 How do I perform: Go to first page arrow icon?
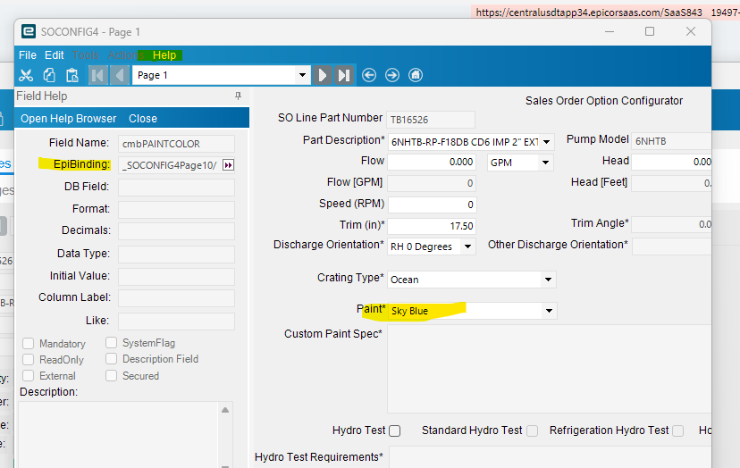click(x=98, y=76)
